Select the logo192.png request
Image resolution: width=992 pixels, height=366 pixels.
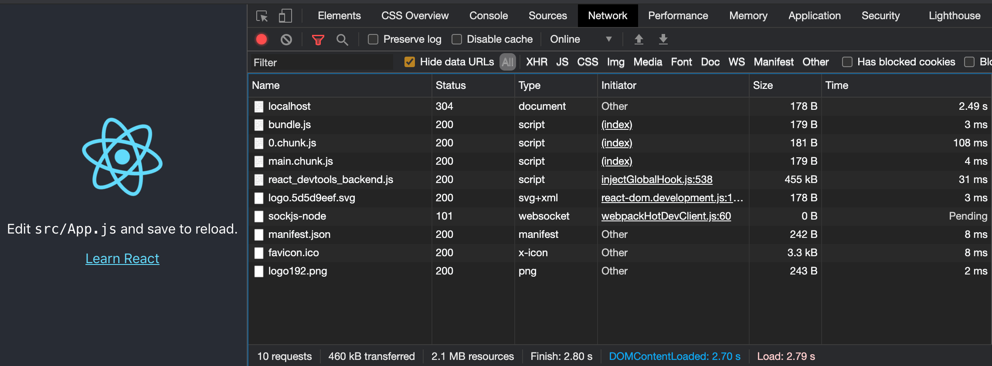[x=620, y=271]
